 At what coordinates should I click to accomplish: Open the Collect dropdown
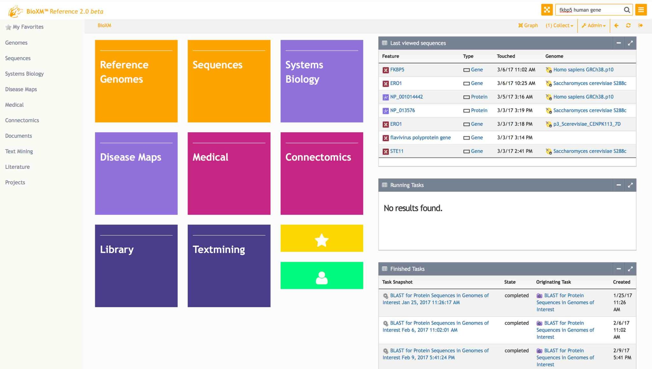pos(559,25)
